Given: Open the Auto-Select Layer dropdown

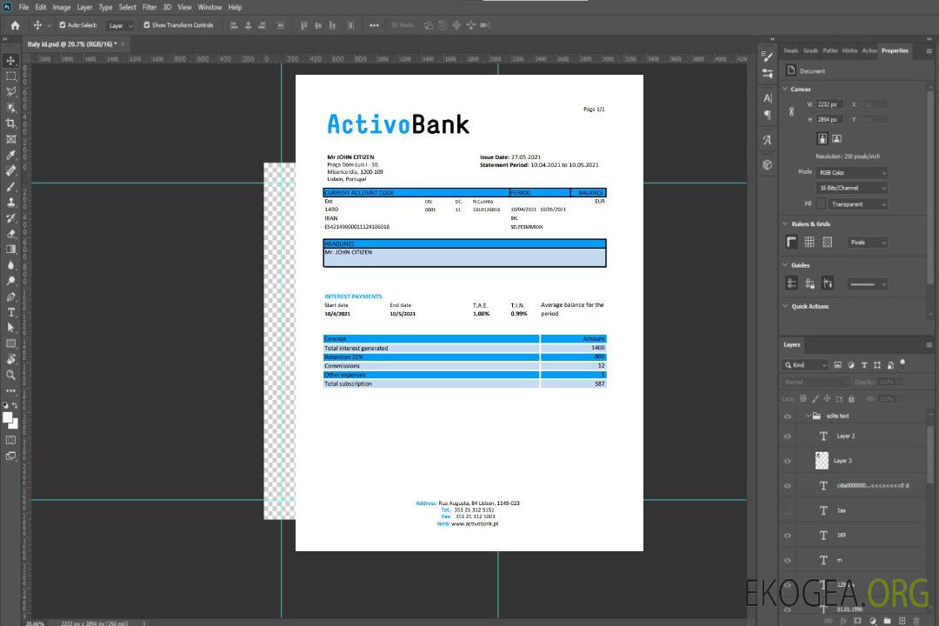Looking at the screenshot, I should coord(120,25).
